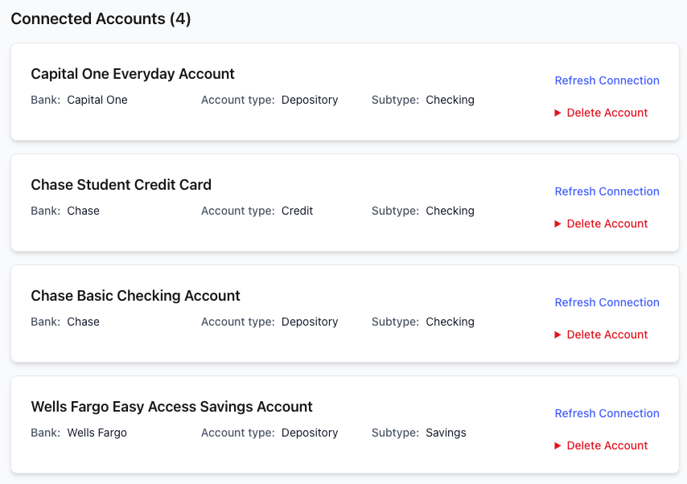Expand Delete Account triangle for Chase Student Credit Card
Screen dimensions: 687x484
(557, 224)
